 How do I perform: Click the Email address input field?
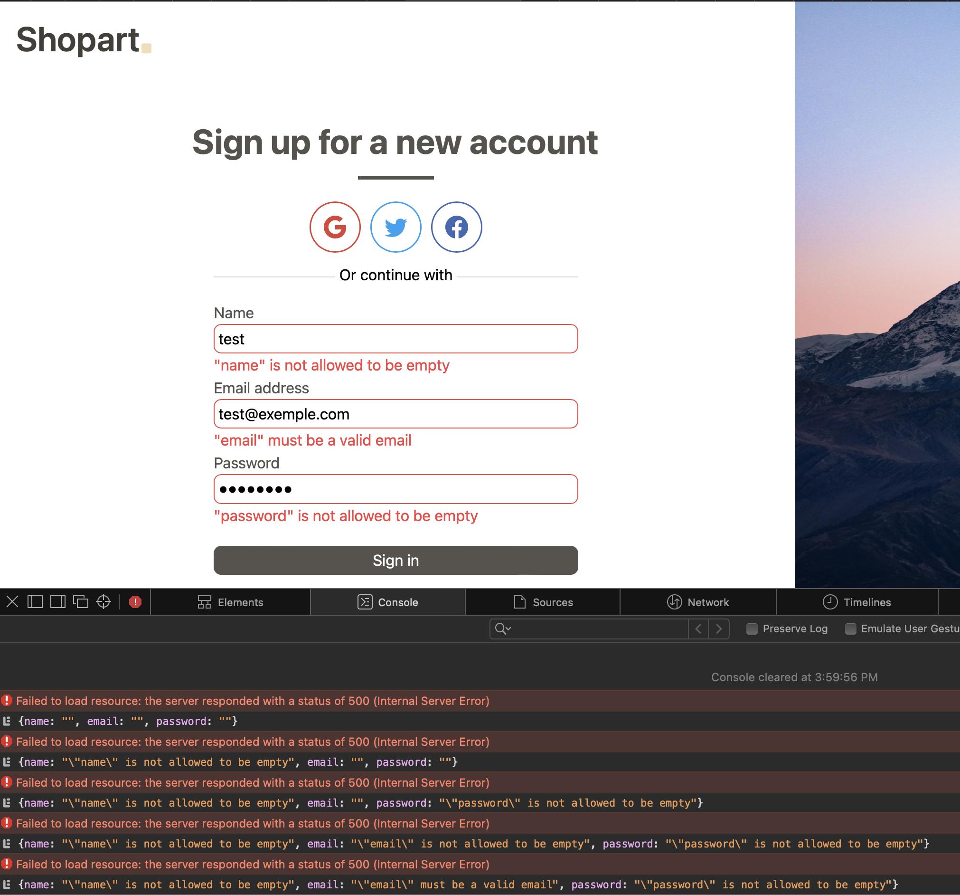tap(395, 414)
